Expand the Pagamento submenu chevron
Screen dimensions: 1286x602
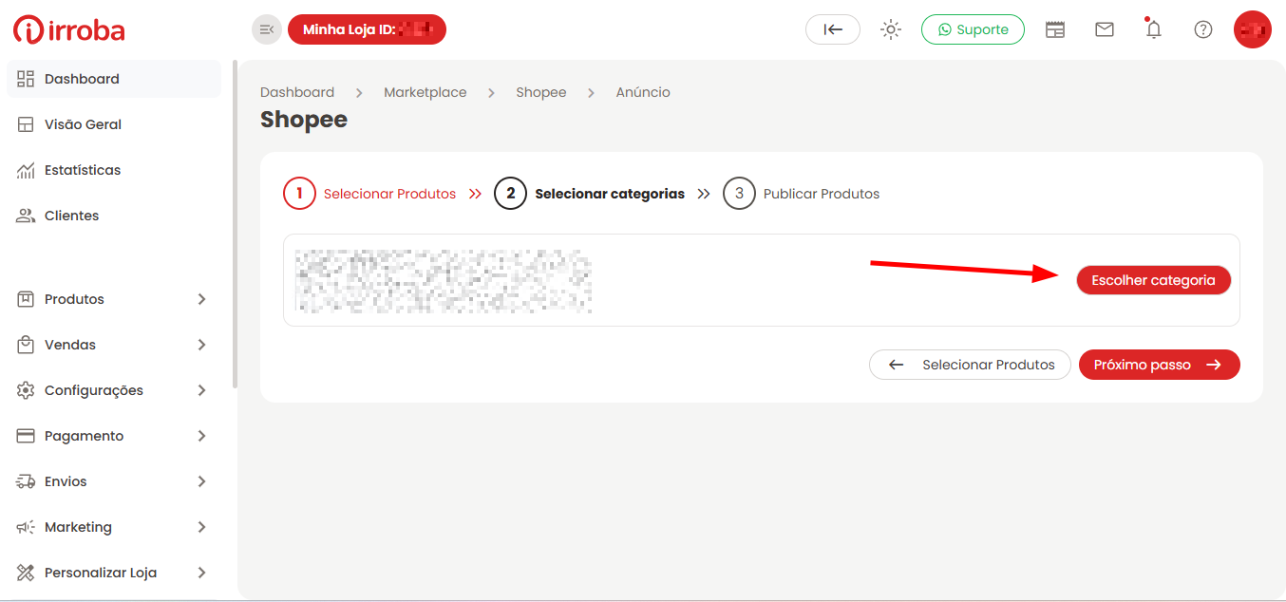(x=201, y=436)
